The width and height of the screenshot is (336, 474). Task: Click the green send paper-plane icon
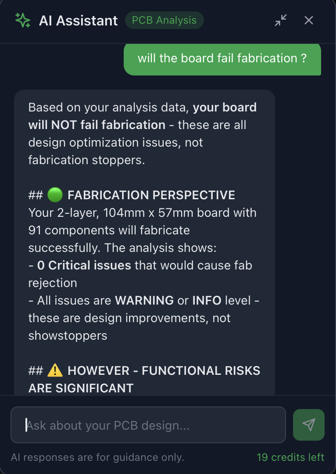click(x=309, y=424)
